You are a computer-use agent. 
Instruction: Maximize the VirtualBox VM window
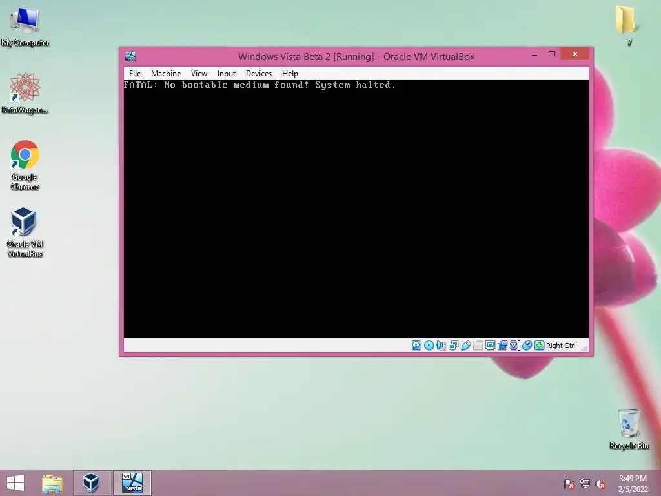[552, 54]
